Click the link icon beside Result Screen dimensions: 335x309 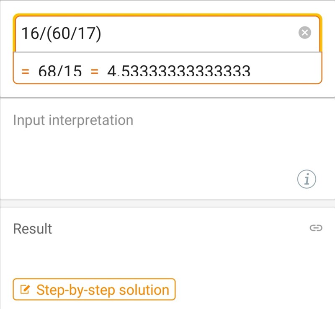[x=315, y=228]
